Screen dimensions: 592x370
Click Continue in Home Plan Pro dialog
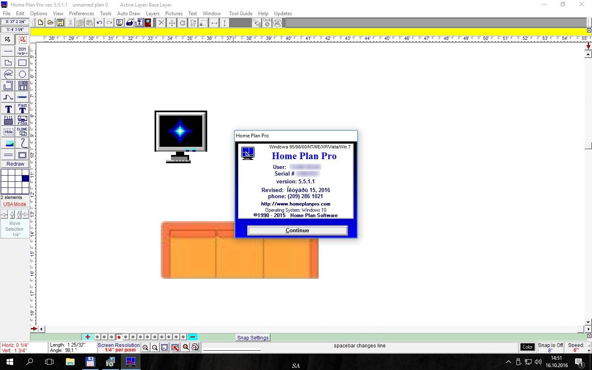coord(297,231)
